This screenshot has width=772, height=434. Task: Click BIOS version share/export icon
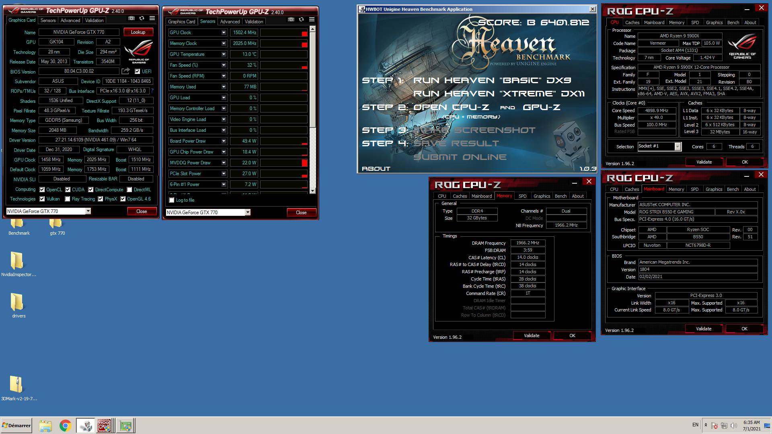[126, 71]
